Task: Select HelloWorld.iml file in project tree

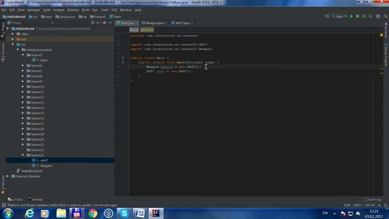Action: coord(32,171)
